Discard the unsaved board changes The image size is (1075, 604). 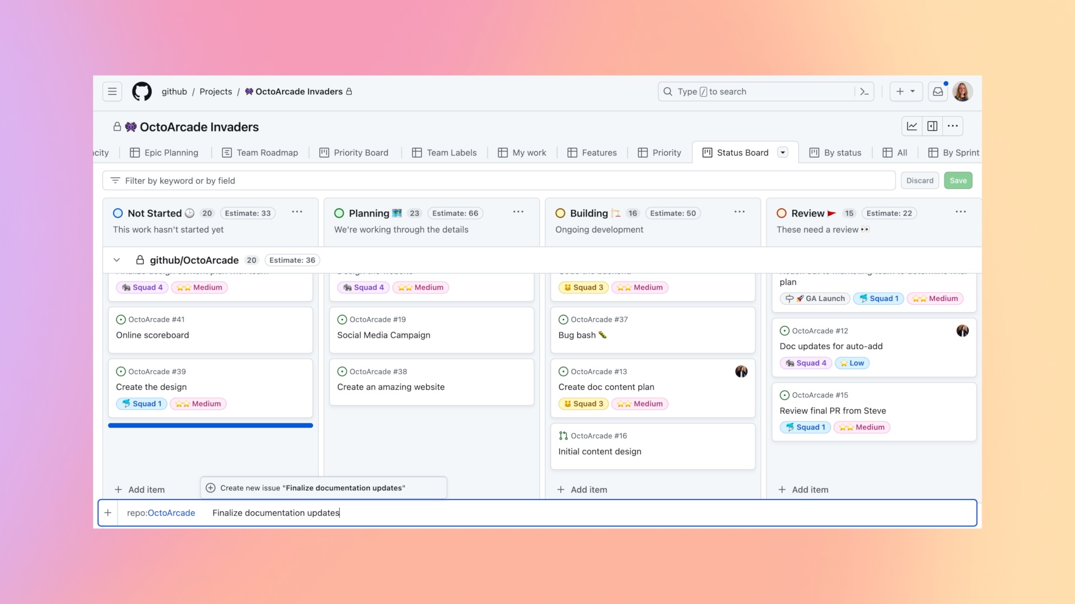click(x=920, y=180)
